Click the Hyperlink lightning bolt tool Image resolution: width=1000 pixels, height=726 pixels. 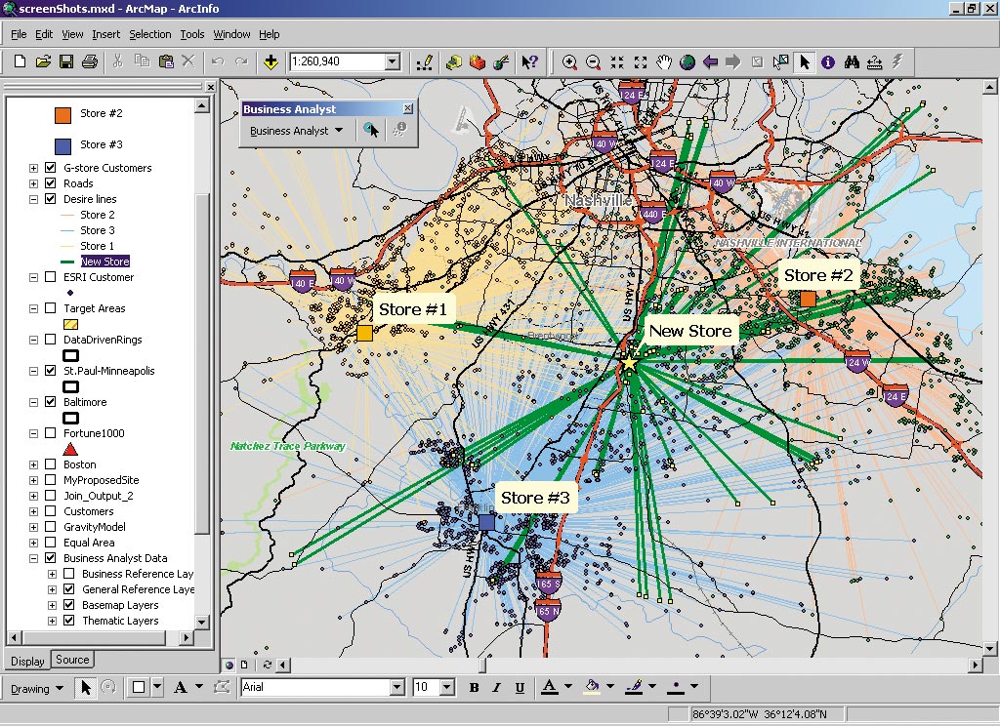pyautogui.click(x=897, y=61)
